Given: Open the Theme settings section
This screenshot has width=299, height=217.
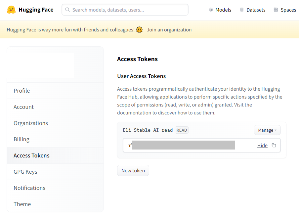Looking at the screenshot, I should coord(22,204).
